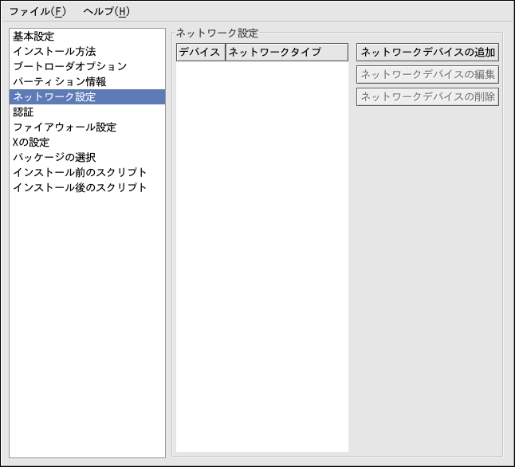Select Xの設定 from the sidebar
The height and width of the screenshot is (467, 515).
point(31,143)
